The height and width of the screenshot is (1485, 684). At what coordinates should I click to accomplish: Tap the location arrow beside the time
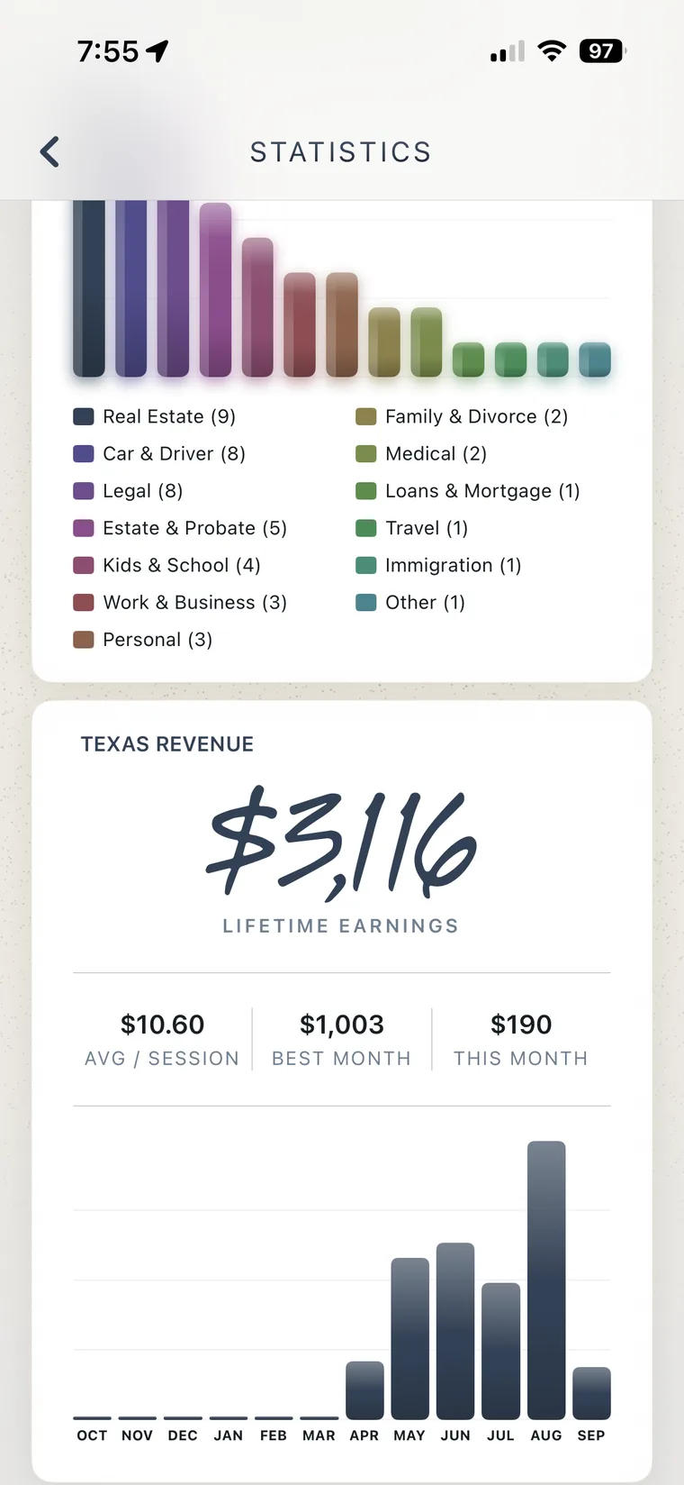click(x=157, y=51)
